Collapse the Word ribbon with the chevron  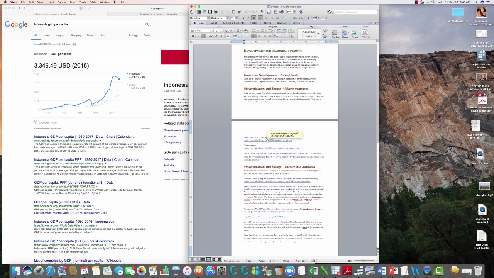pos(371,23)
